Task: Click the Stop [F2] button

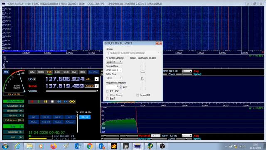Action: 14,126
